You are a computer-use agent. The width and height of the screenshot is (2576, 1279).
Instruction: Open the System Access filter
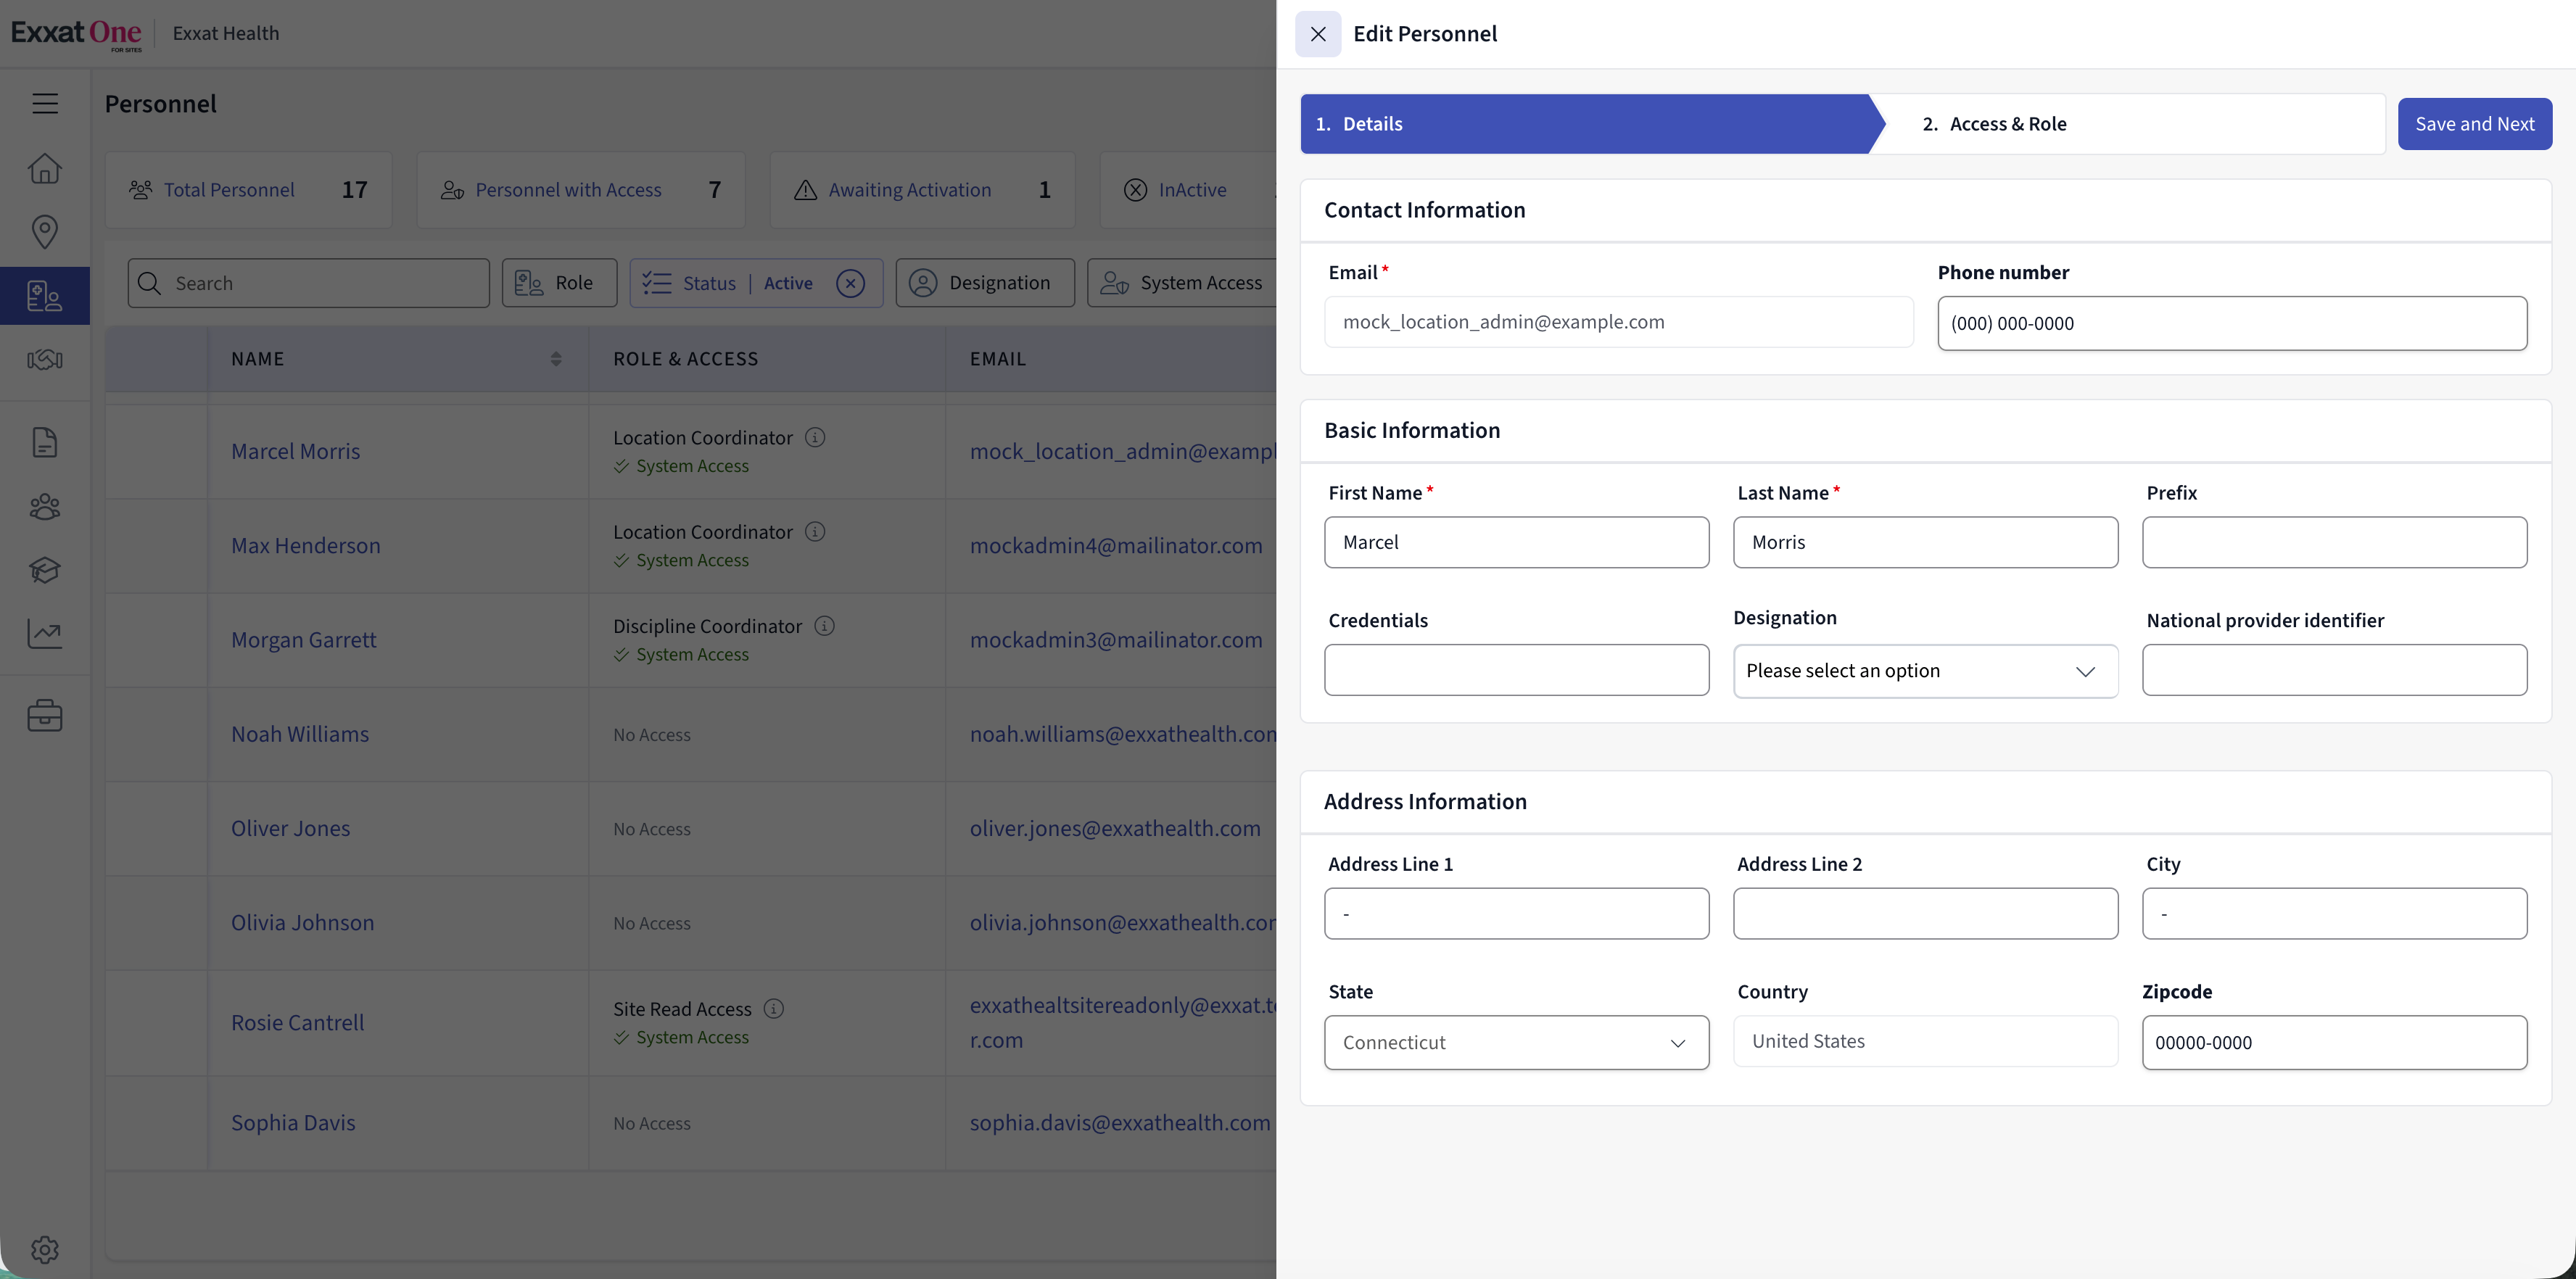[1182, 284]
